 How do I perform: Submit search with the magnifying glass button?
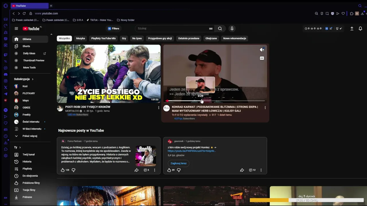(x=220, y=28)
